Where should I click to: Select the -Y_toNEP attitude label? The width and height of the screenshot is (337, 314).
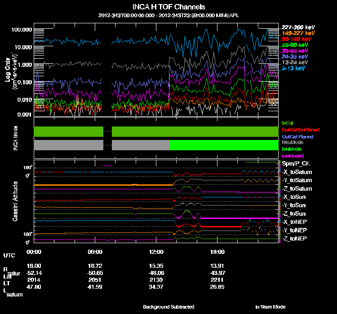pyautogui.click(x=295, y=230)
